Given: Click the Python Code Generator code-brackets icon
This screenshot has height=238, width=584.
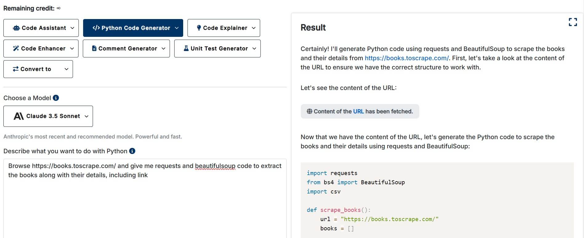Looking at the screenshot, I should tap(96, 28).
